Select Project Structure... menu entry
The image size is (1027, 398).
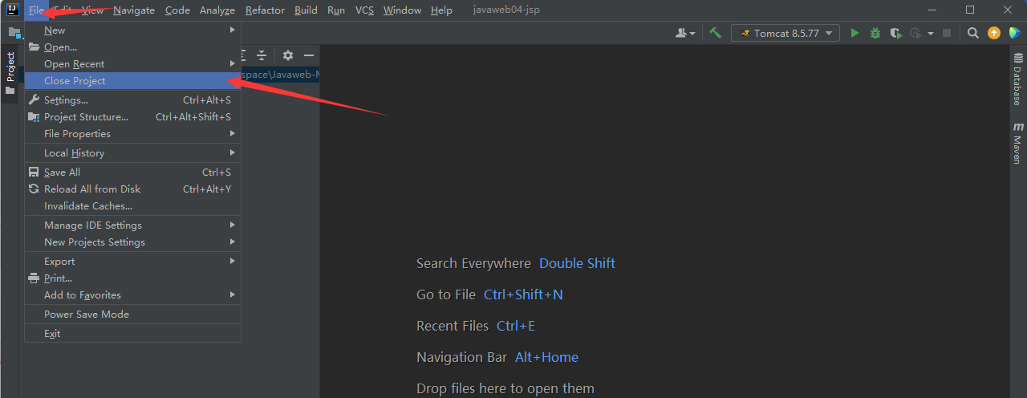[132, 116]
